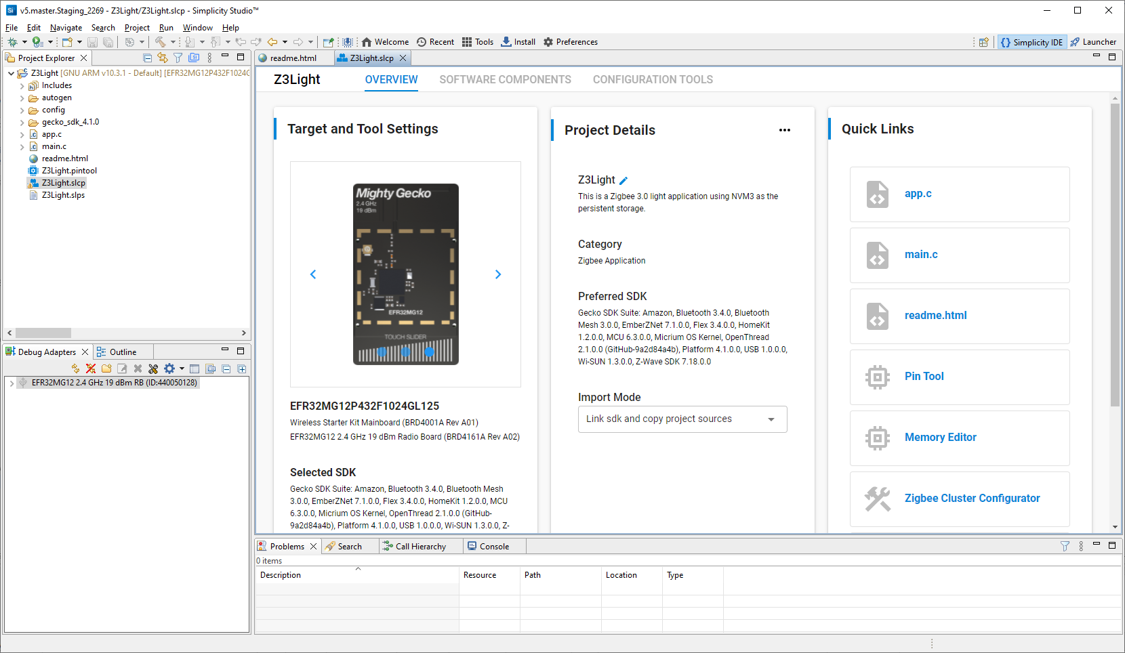
Task: Click the red-crossed disconnect adapters icon
Action: 91,368
